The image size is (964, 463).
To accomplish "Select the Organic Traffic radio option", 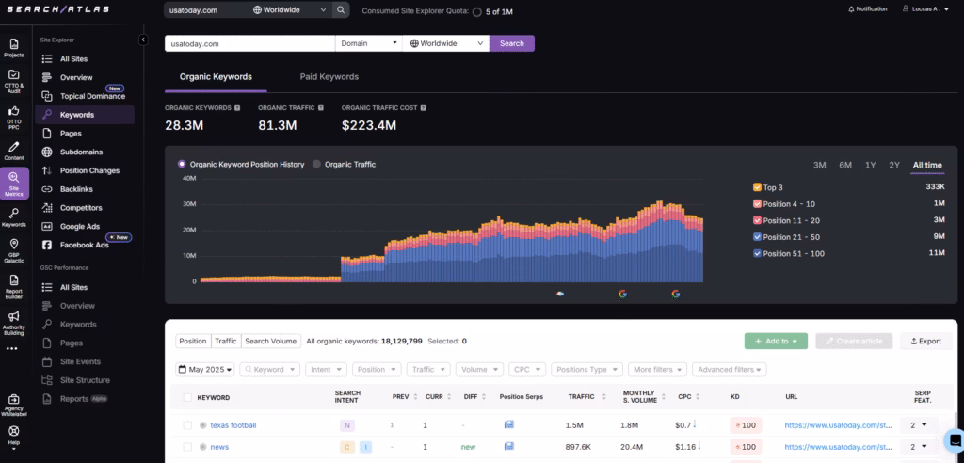I will coord(316,165).
